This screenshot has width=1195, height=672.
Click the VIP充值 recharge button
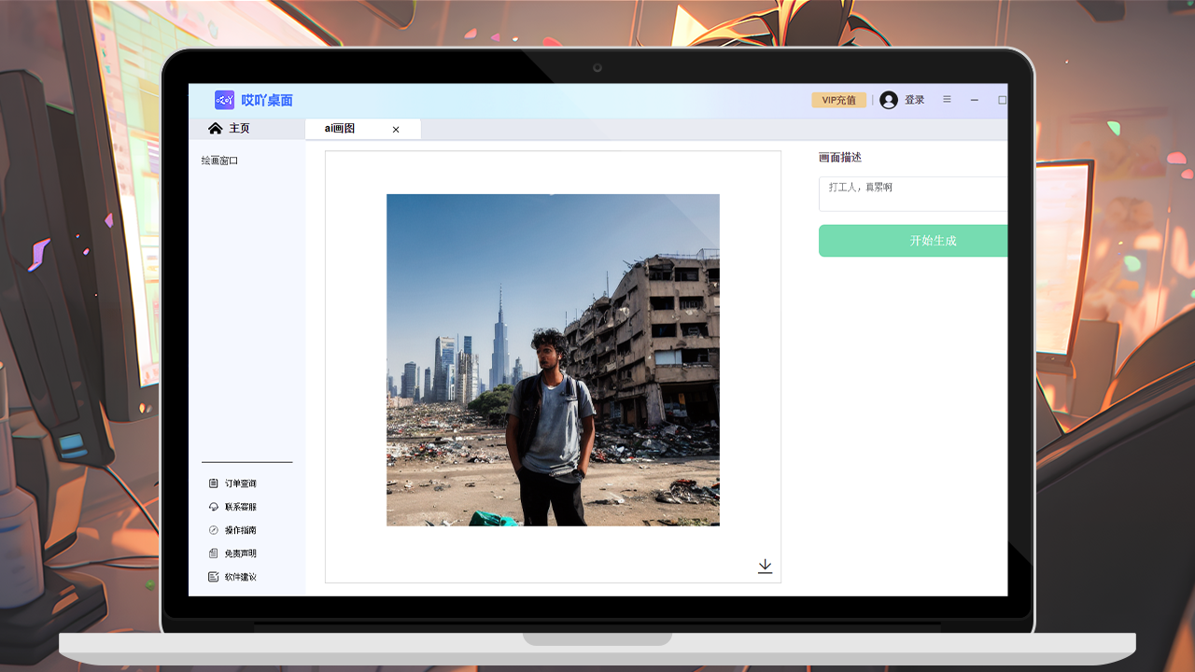tap(837, 100)
